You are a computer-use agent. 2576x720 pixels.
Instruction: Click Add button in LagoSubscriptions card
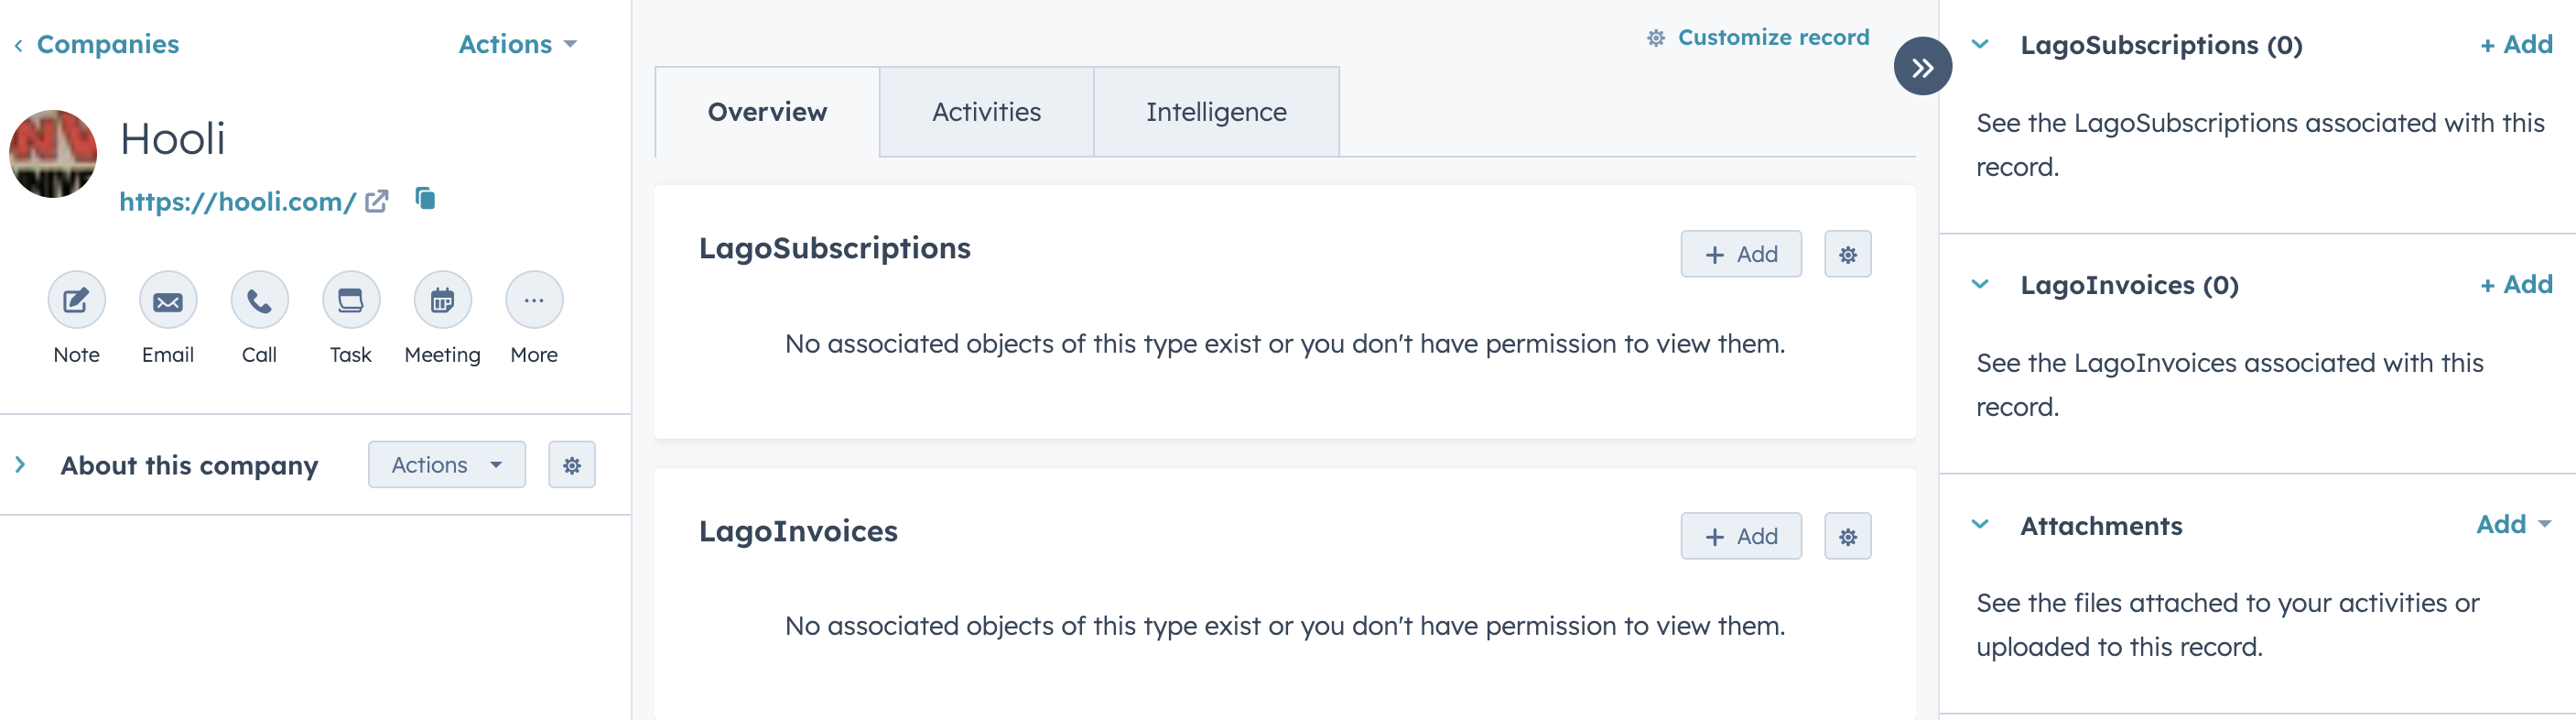[x=1741, y=254]
